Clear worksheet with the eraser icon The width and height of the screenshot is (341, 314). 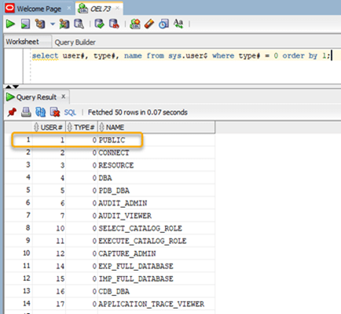tap(149, 24)
